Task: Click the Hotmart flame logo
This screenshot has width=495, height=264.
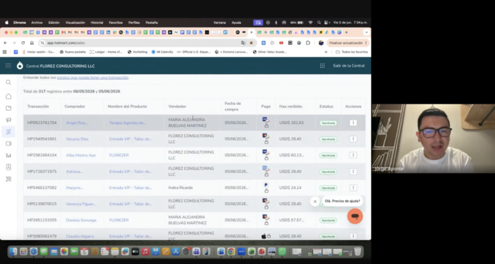Action: tap(20, 66)
